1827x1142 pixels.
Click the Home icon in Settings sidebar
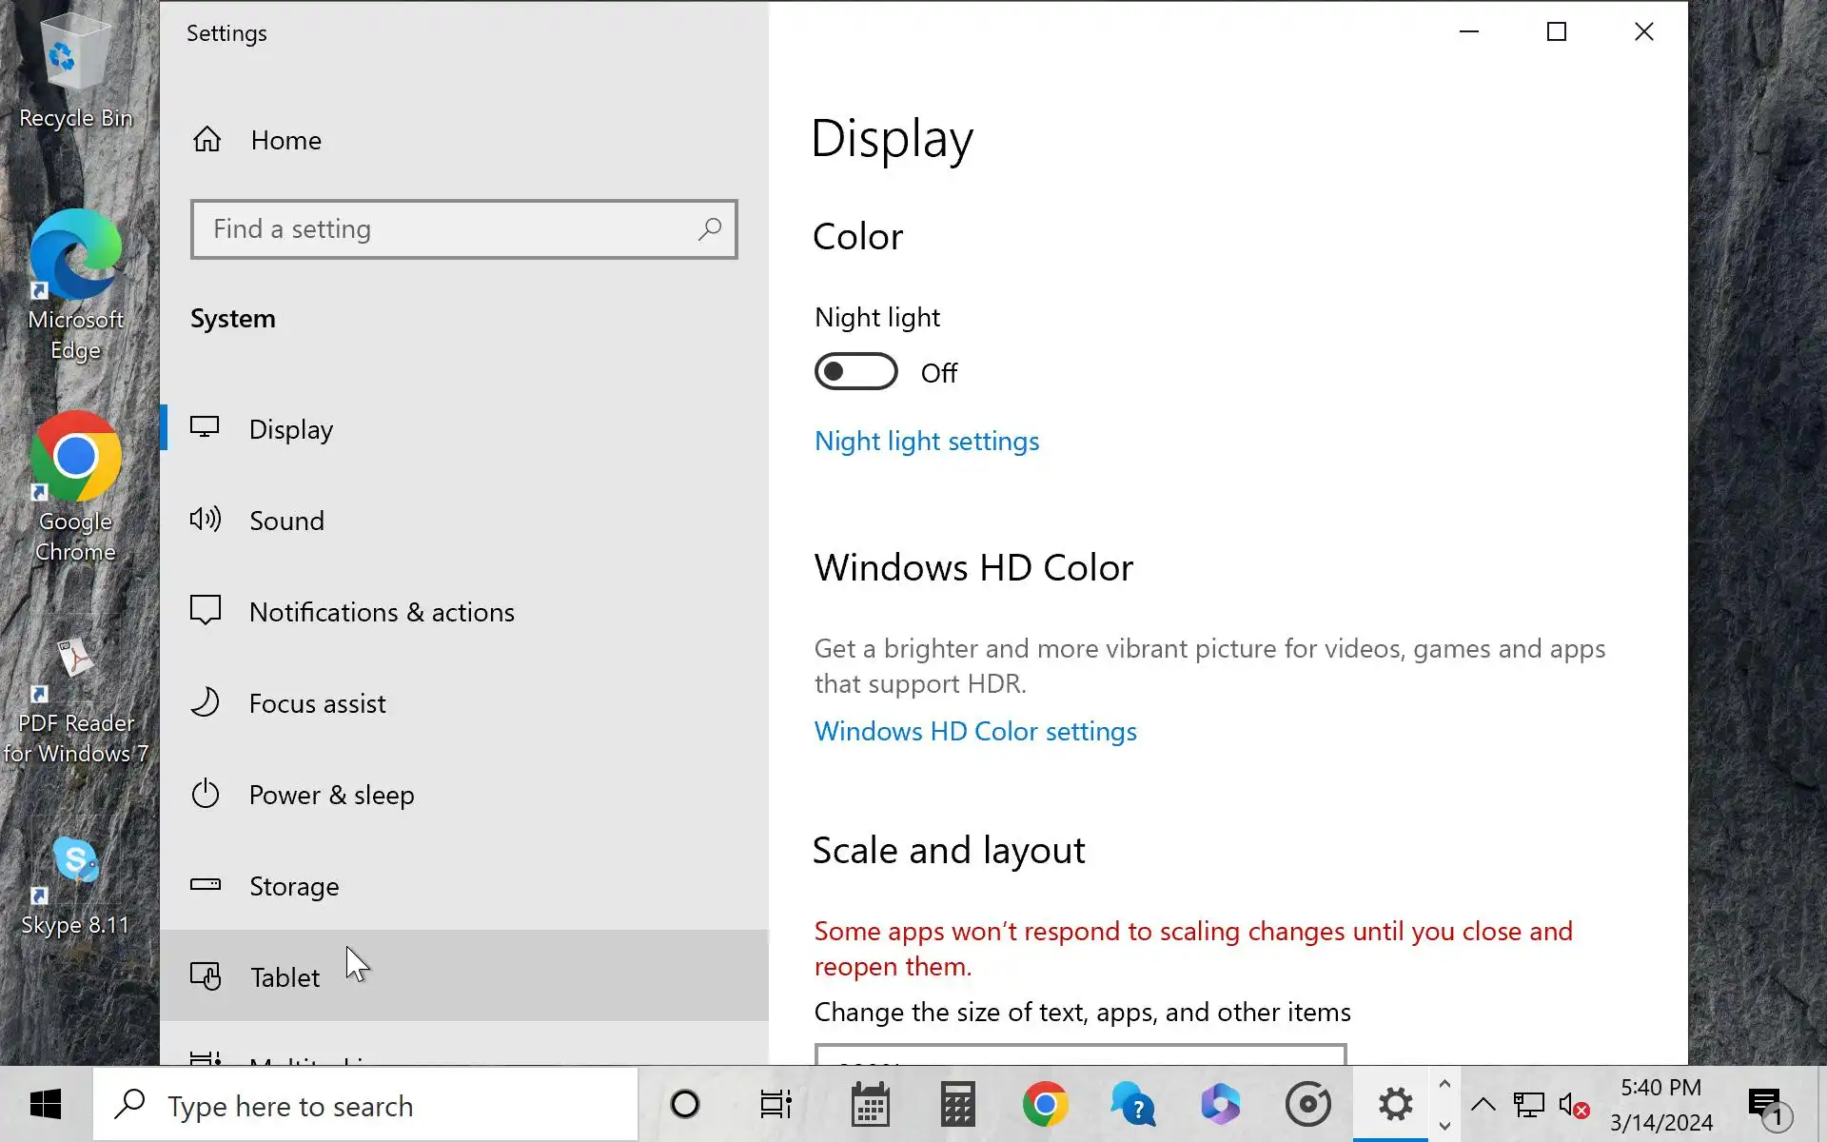coord(206,140)
